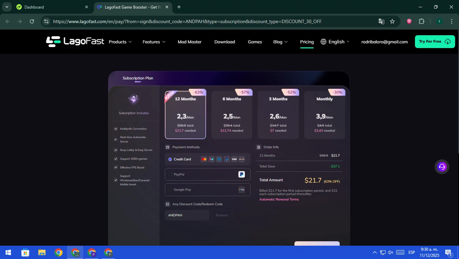
Task: Click the PayPal logo icon
Action: [x=241, y=174]
